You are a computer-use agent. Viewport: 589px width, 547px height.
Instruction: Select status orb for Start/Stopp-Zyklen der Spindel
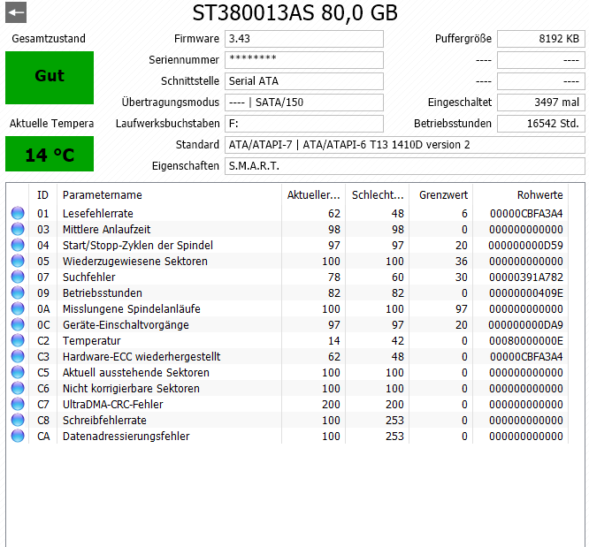18,245
